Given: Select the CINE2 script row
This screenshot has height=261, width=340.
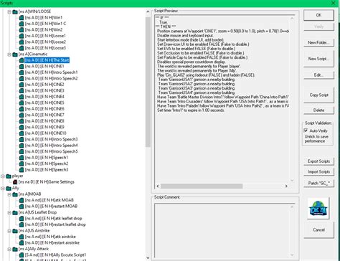Looking at the screenshot, I should coord(44,85).
